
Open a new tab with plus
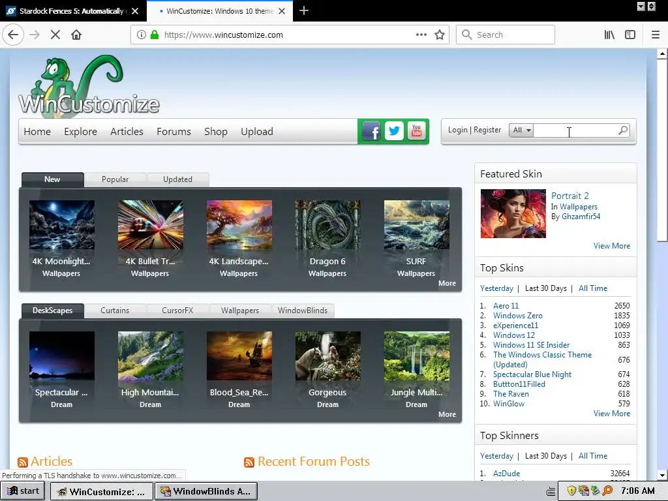coord(304,10)
